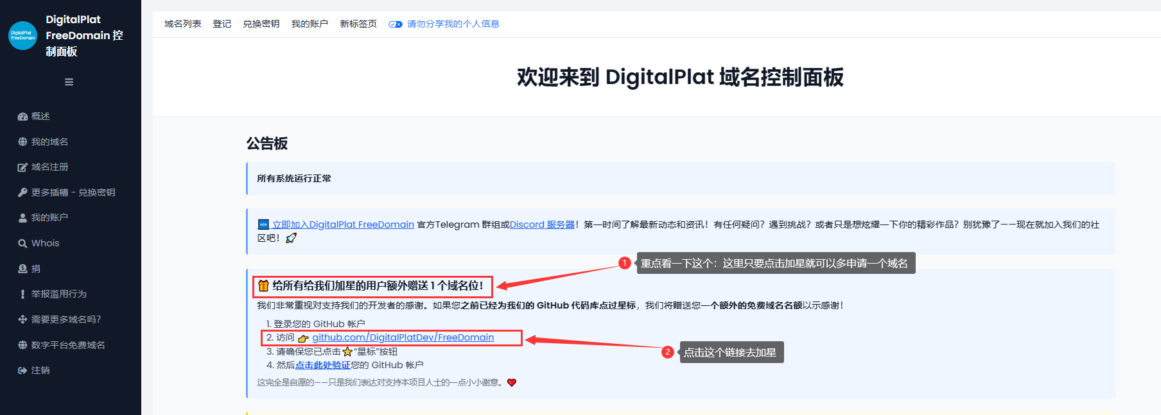Click the NEW badge icon in announcement
The height and width of the screenshot is (415, 1161).
[263, 224]
